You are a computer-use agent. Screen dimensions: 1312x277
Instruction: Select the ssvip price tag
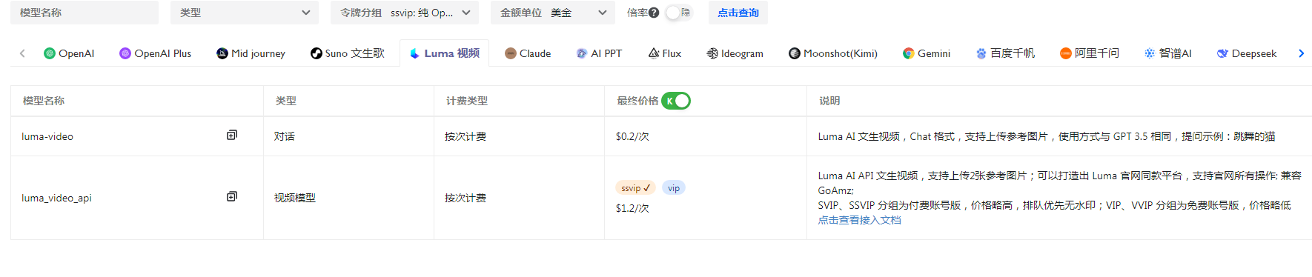pyautogui.click(x=635, y=188)
